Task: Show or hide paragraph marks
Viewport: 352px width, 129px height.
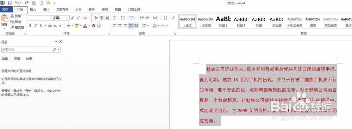Action: (173, 18)
